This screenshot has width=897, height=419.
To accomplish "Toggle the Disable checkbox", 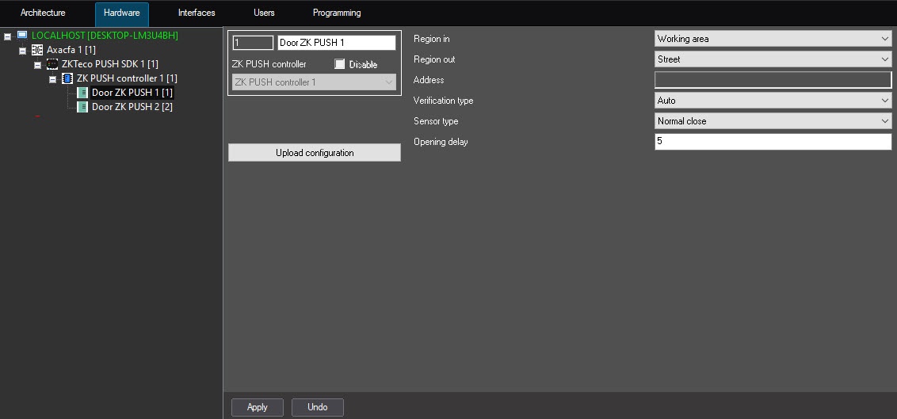I will coord(340,64).
